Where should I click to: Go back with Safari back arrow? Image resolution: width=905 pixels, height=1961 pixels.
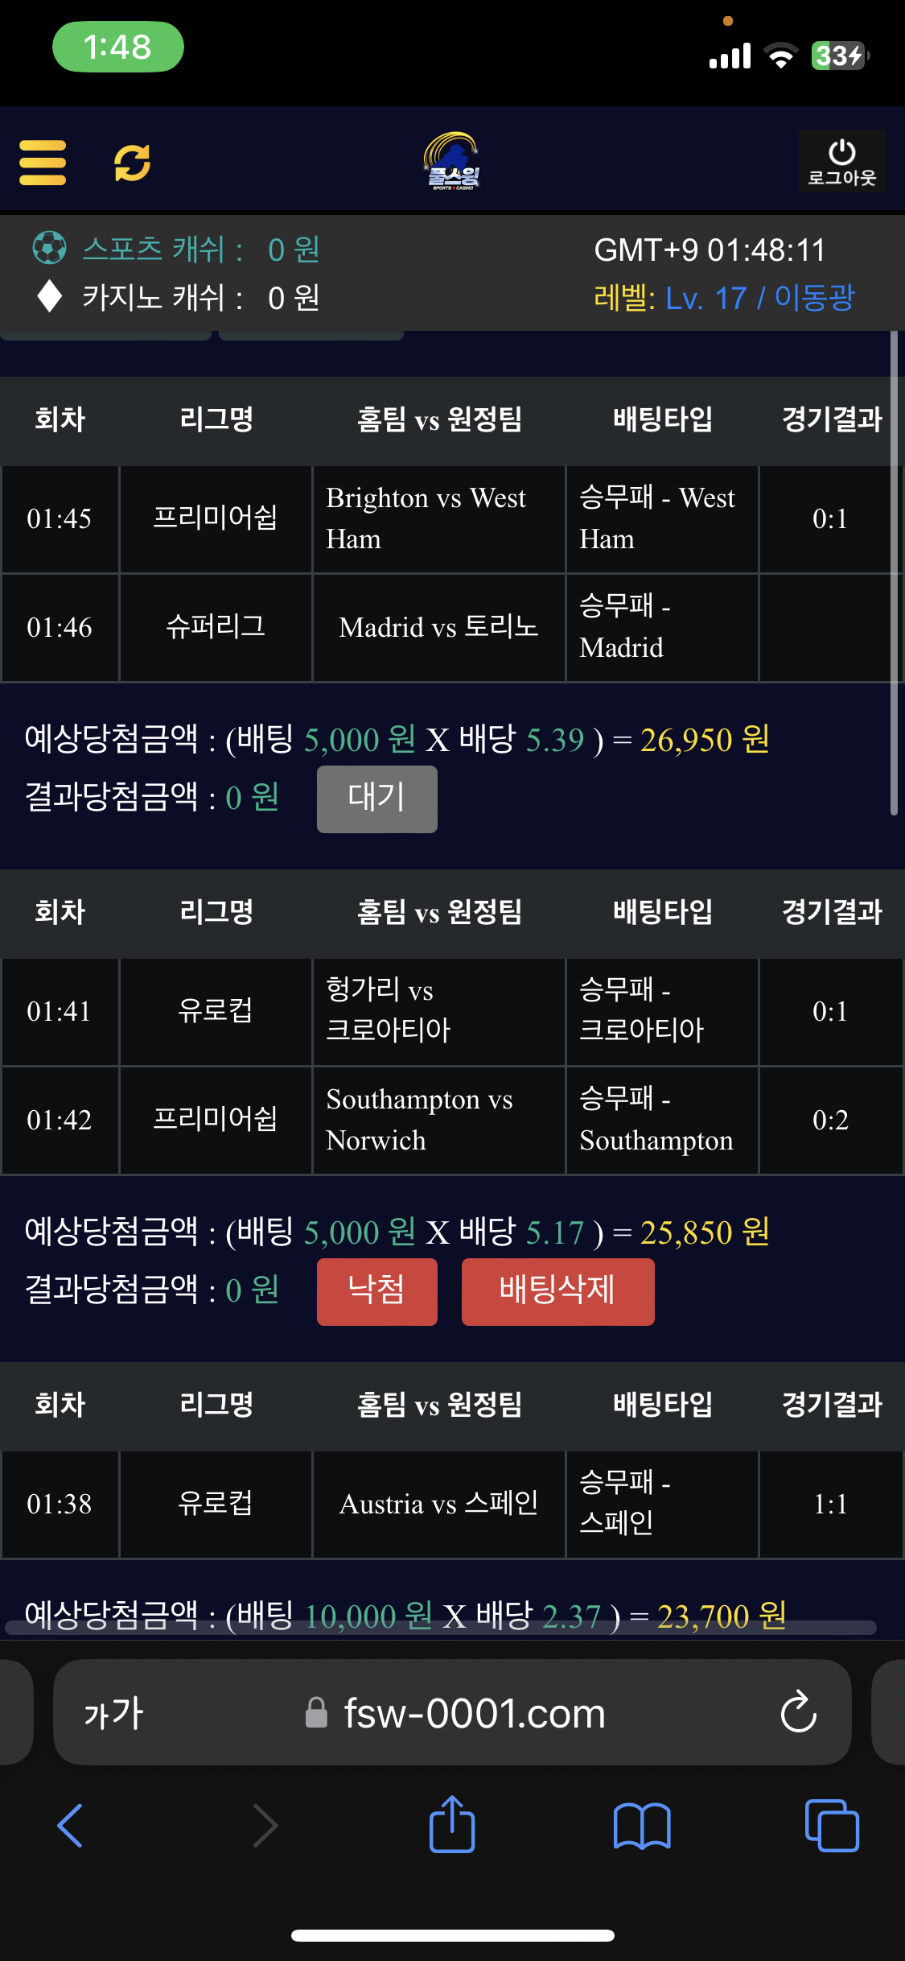click(71, 1824)
